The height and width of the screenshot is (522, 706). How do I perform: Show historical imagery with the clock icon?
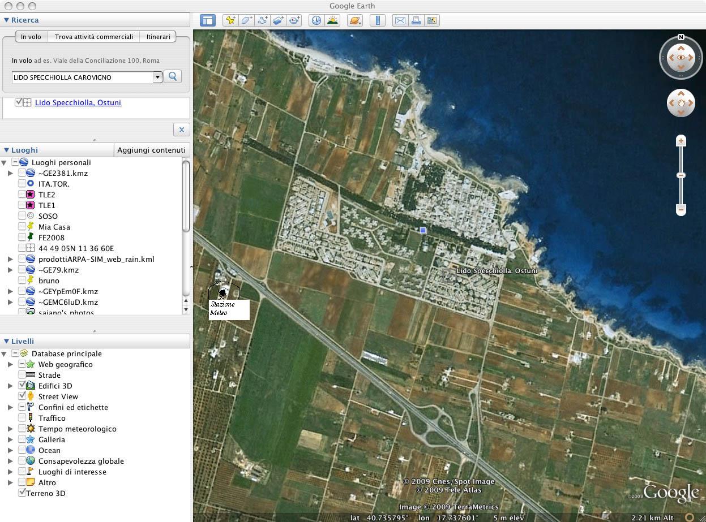316,20
